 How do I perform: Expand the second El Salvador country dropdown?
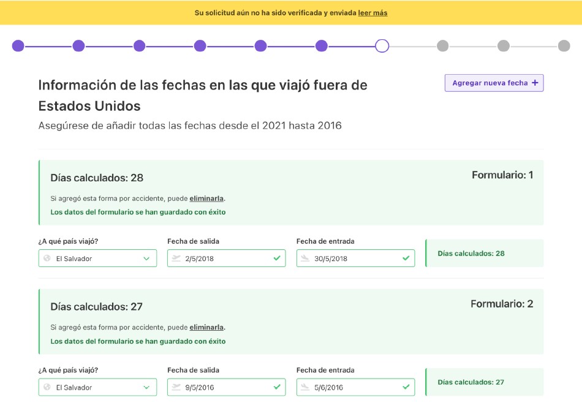146,387
